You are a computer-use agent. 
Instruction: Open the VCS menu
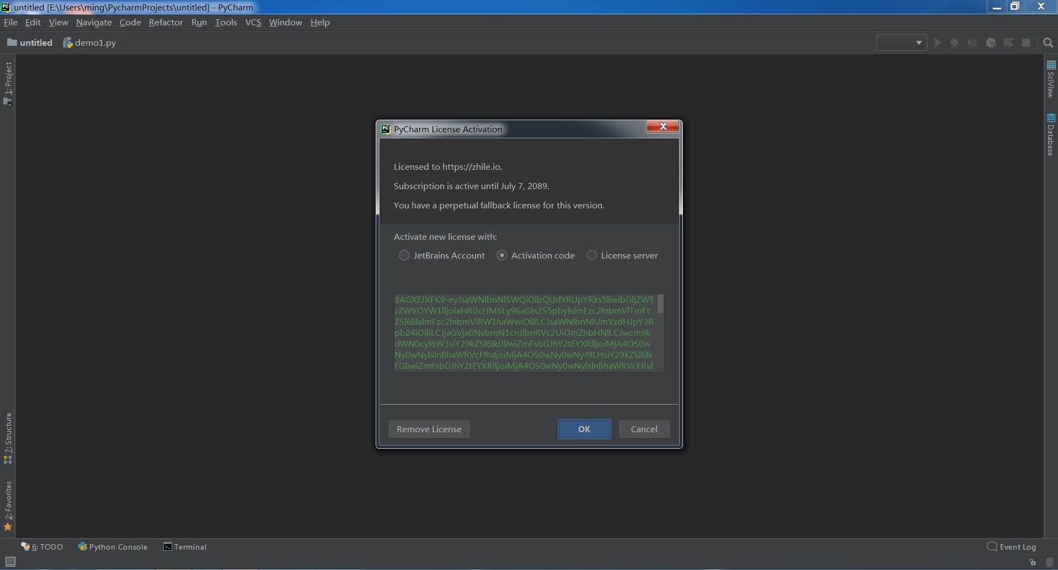(253, 22)
